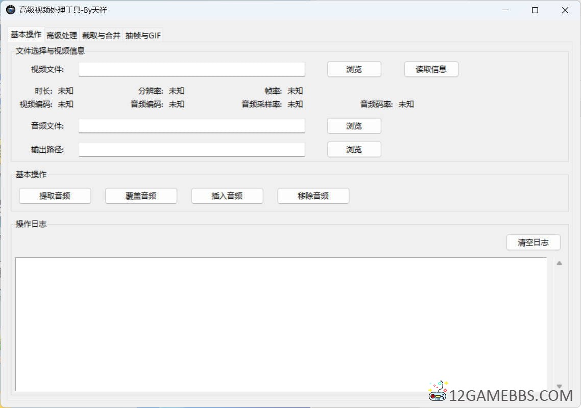Image resolution: width=581 pixels, height=408 pixels.
Task: Browse for the output path
Action: click(354, 149)
